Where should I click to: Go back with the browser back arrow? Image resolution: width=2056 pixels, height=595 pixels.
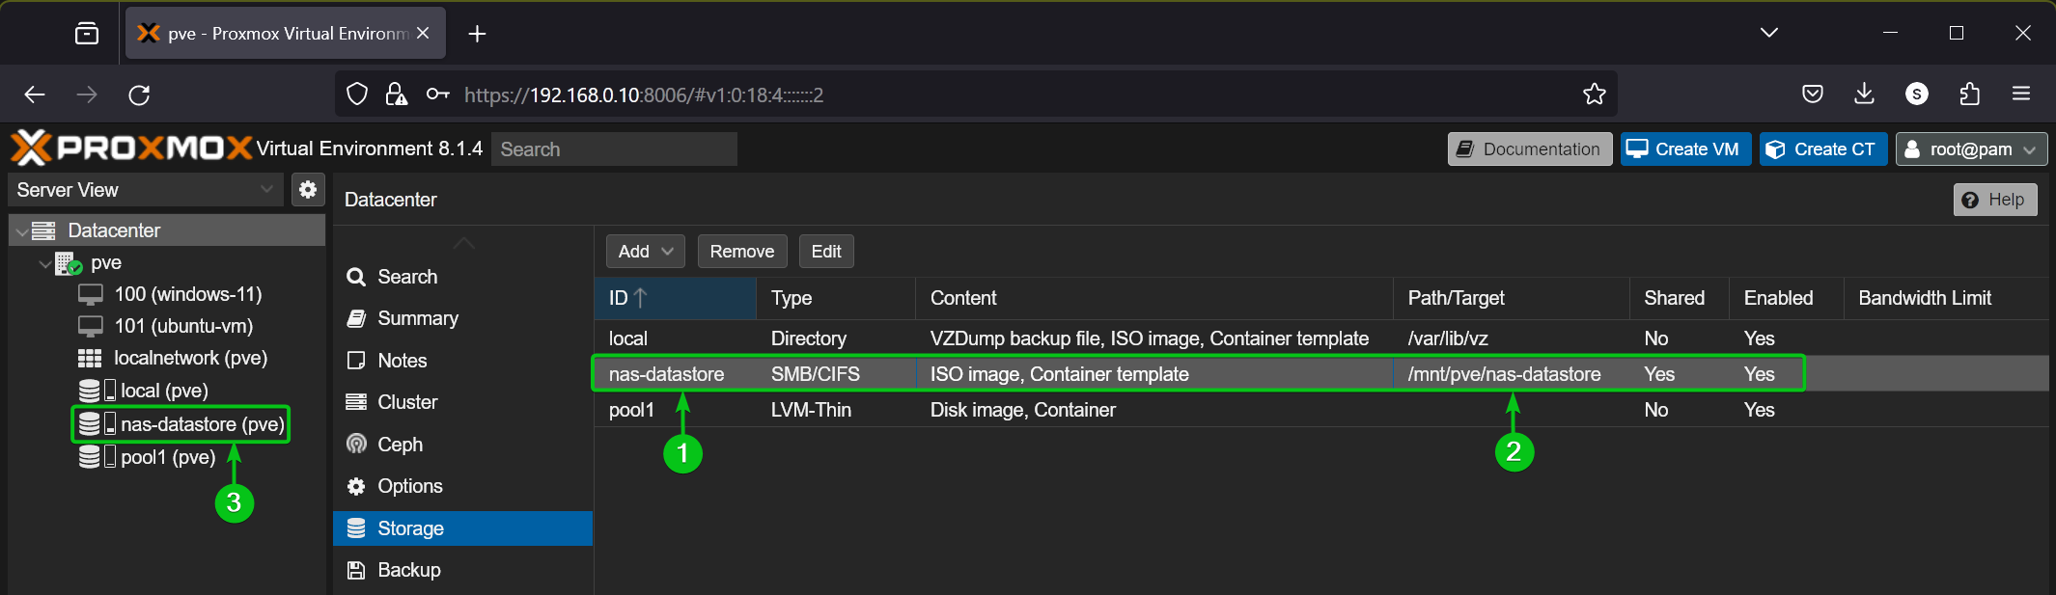35,95
